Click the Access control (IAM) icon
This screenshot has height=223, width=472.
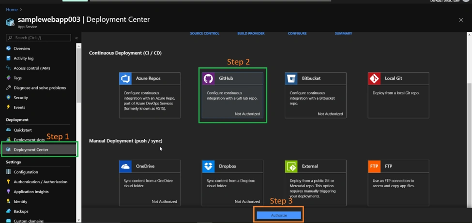point(8,68)
